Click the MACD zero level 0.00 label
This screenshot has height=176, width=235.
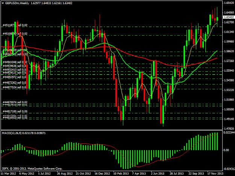tap(226, 150)
